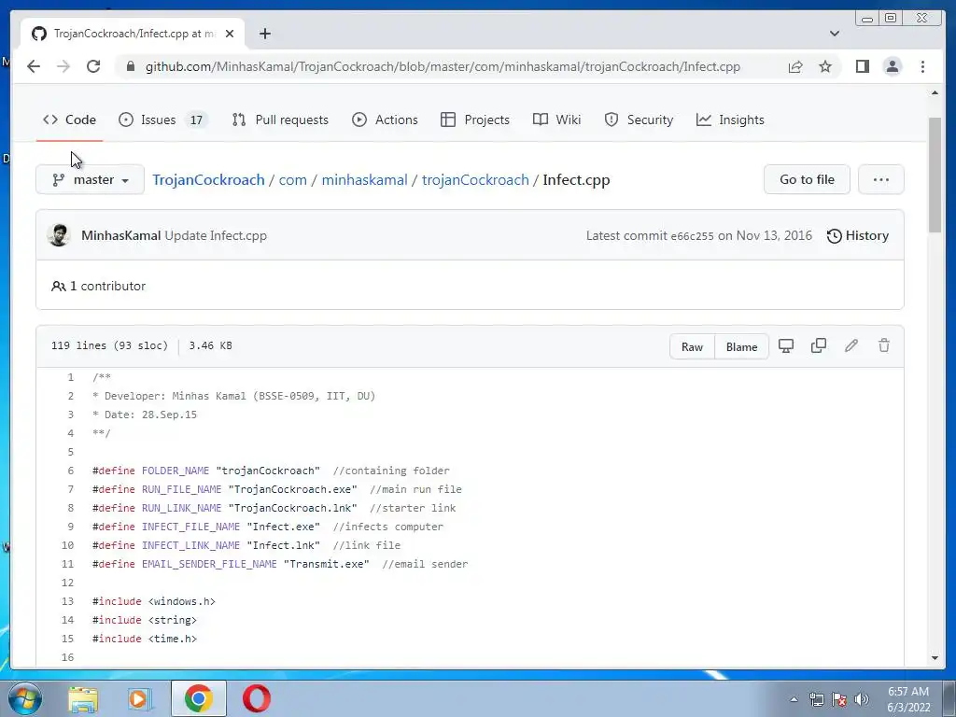The image size is (956, 717).
Task: Open the Chrome profile avatar
Action: point(892,66)
